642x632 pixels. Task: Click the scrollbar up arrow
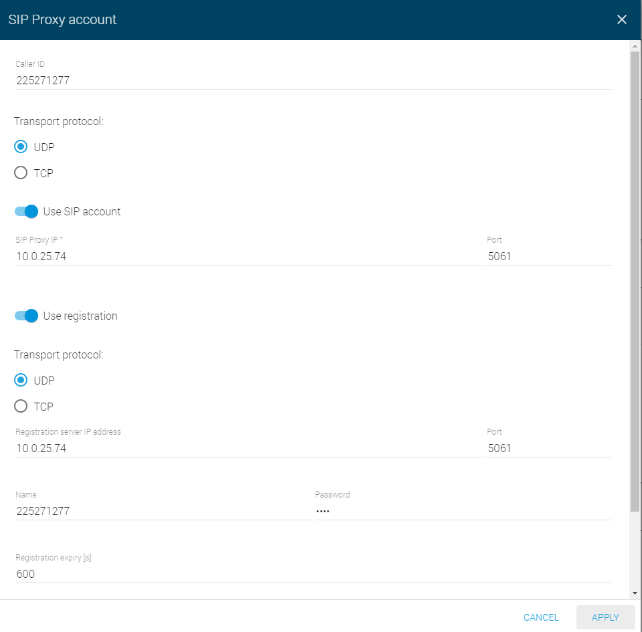tap(635, 46)
